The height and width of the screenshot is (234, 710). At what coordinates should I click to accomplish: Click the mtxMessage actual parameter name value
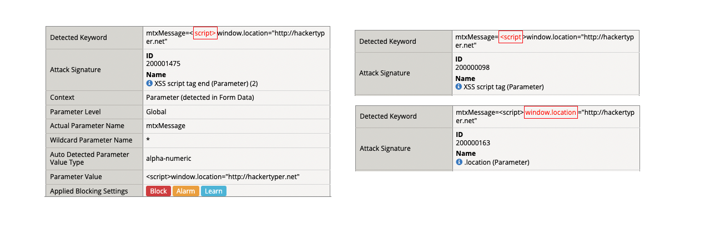coord(165,125)
